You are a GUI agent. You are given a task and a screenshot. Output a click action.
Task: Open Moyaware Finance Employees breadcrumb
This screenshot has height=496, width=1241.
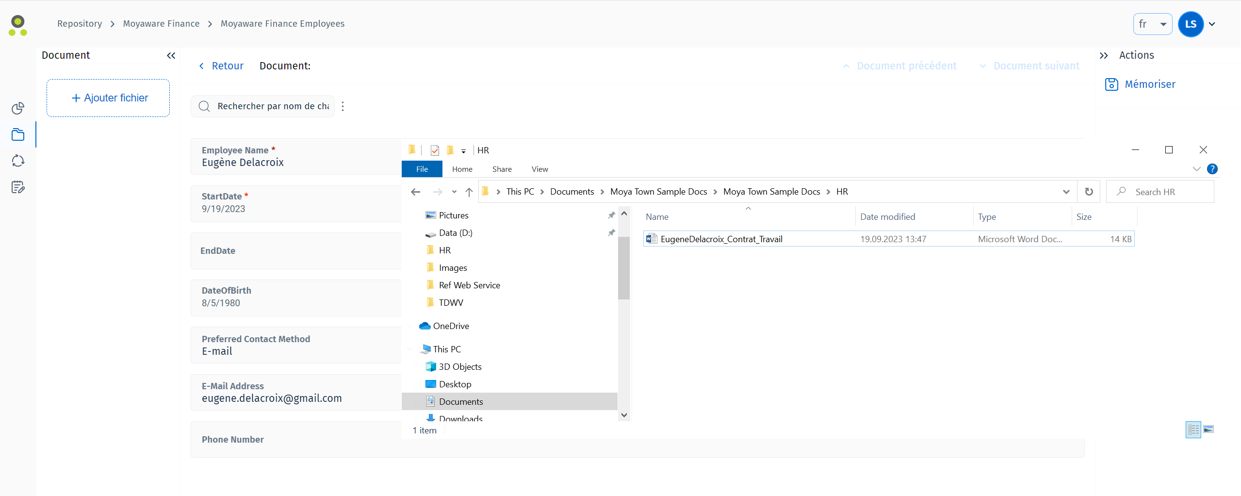point(282,24)
